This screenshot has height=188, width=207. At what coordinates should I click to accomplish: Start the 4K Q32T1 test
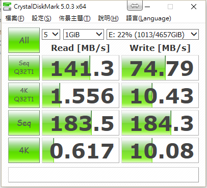coord(24,95)
